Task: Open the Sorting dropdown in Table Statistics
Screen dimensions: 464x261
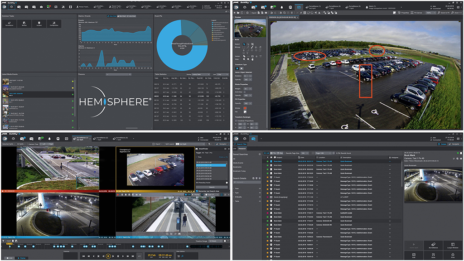Action: pos(201,74)
